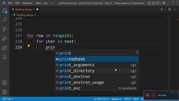The height and width of the screenshot is (101, 179).
Task: Click the recorder pop-out icon
Action: click(x=172, y=92)
